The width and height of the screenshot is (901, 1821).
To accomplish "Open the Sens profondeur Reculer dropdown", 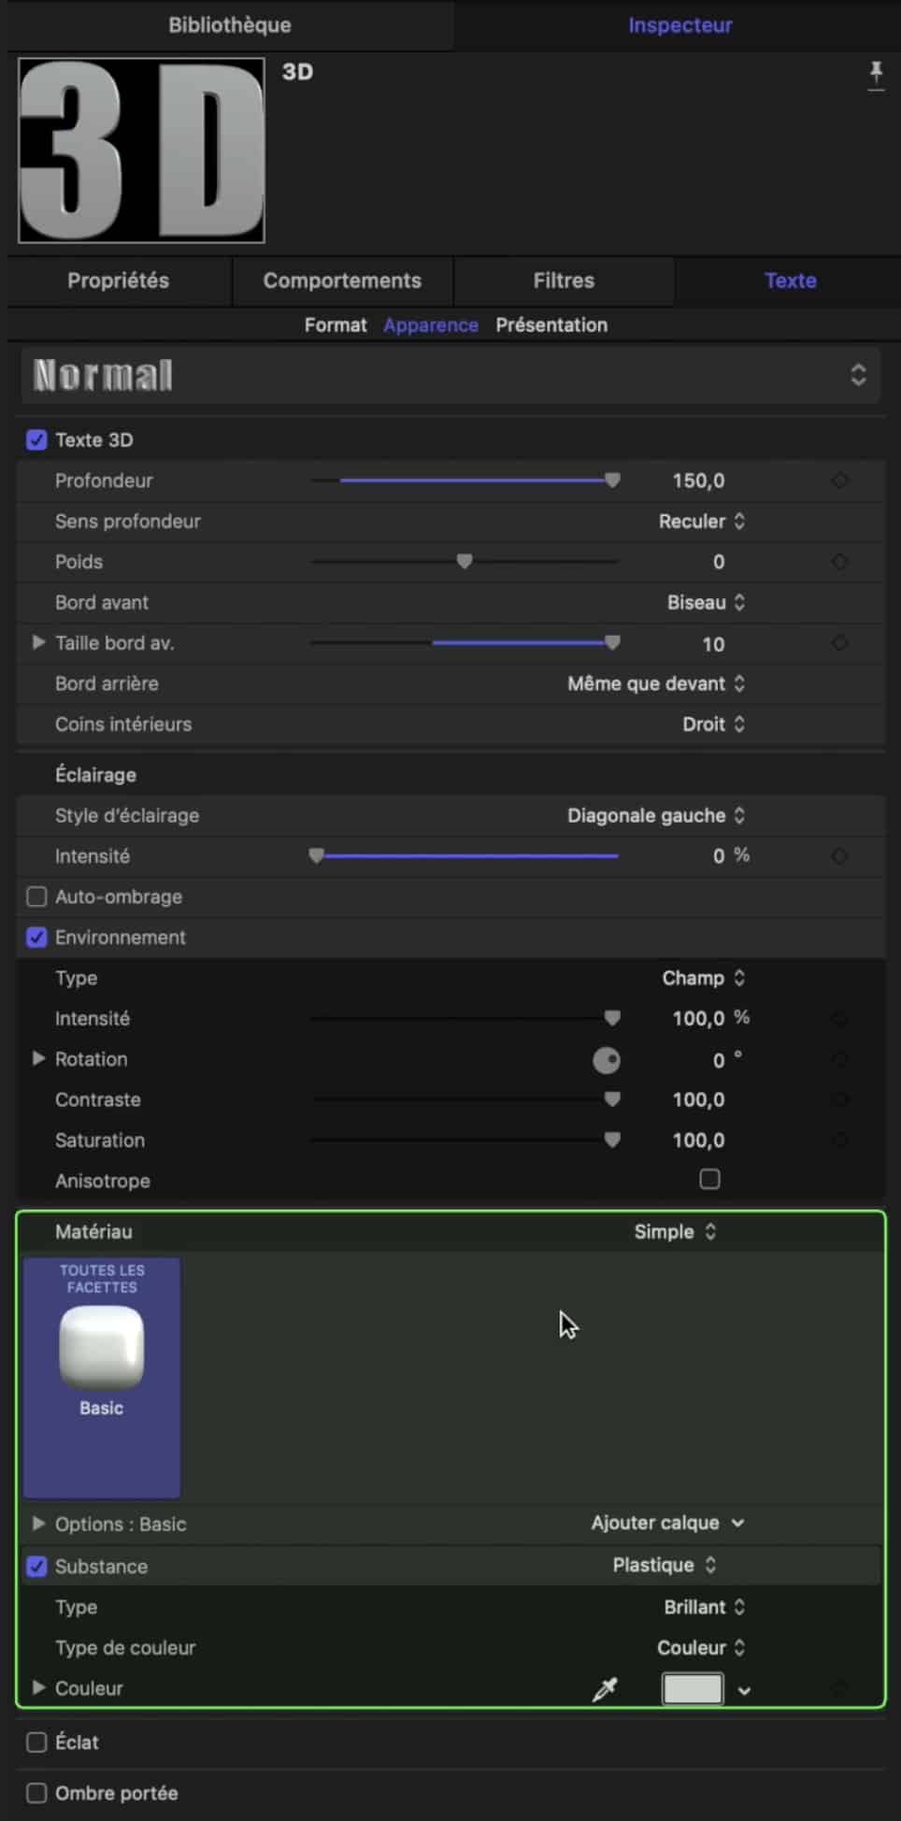I will tap(701, 522).
